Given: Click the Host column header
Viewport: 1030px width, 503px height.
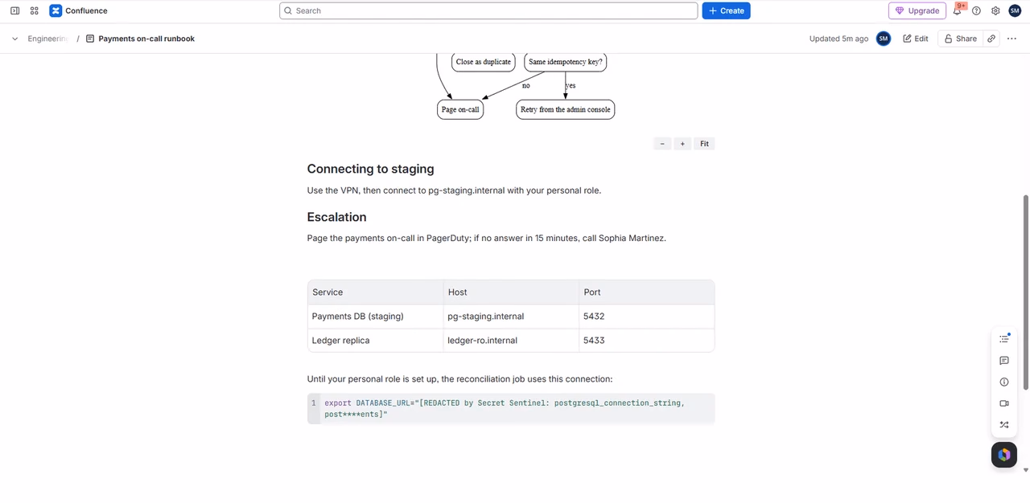Looking at the screenshot, I should 511,292.
